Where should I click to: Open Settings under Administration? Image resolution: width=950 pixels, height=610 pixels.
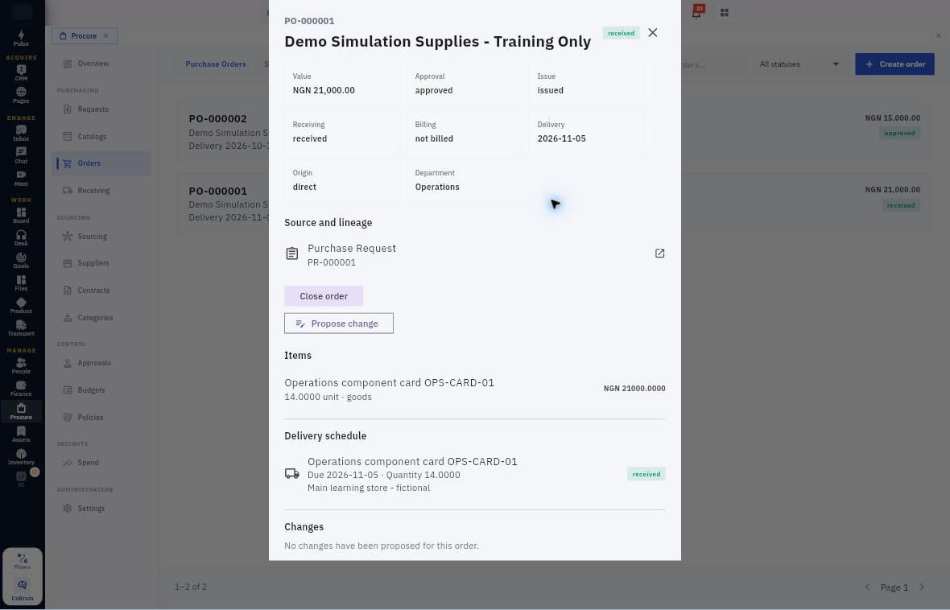tap(101, 509)
